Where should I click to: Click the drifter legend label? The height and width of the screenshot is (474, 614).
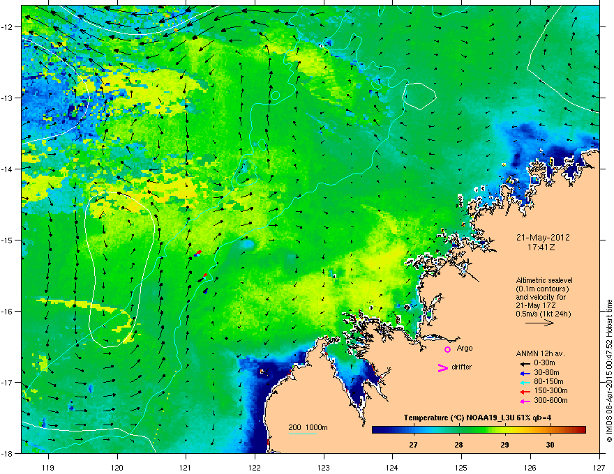pos(462,367)
